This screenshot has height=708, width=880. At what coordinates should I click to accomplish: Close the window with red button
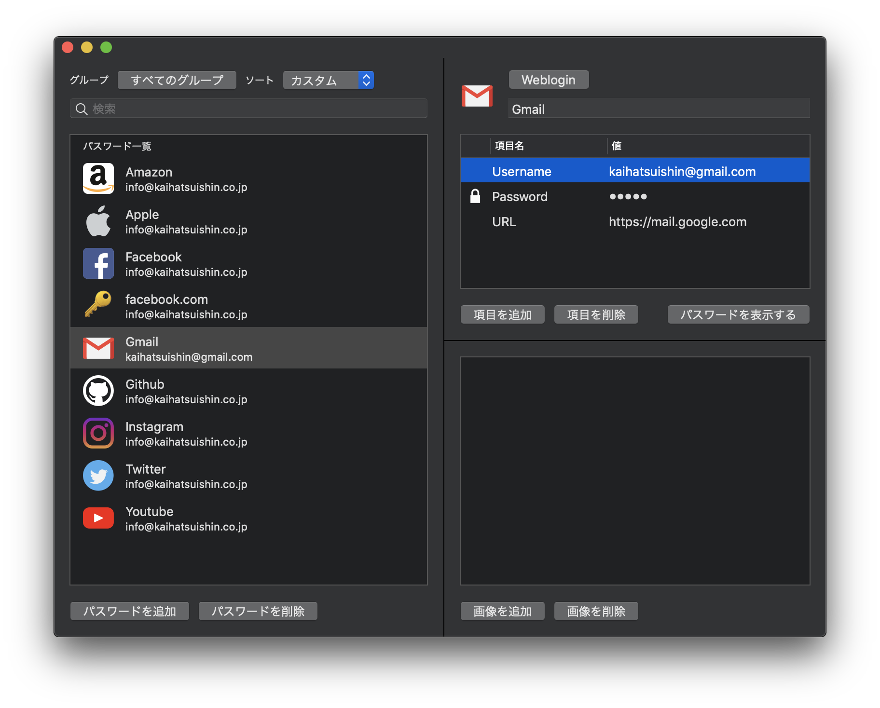click(68, 47)
